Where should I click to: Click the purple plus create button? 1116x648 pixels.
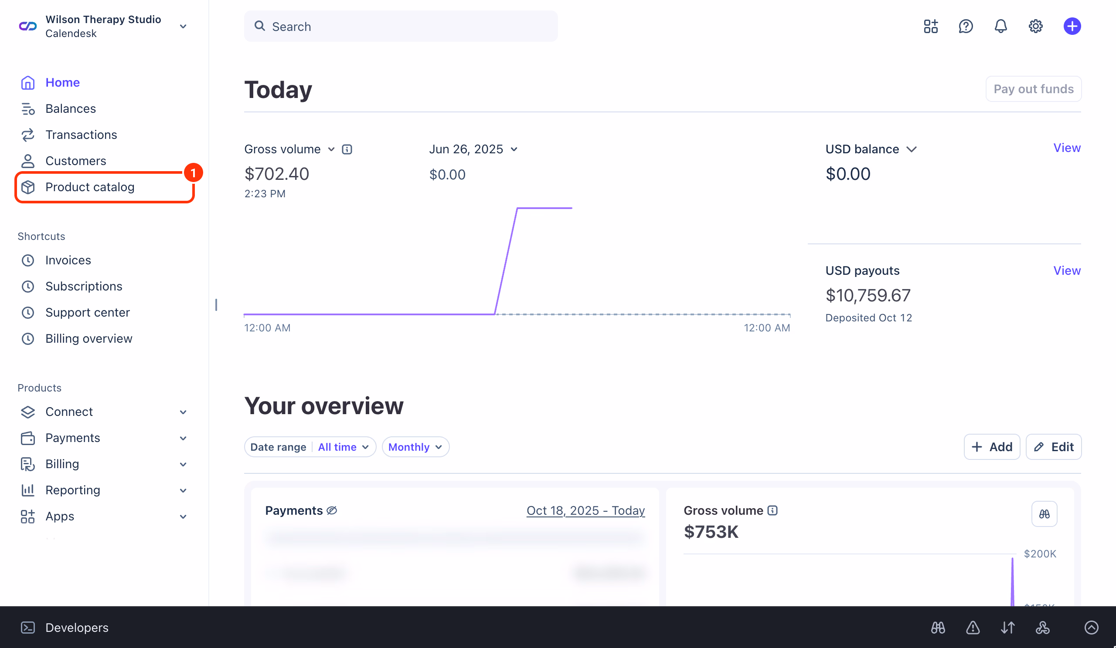(x=1072, y=27)
